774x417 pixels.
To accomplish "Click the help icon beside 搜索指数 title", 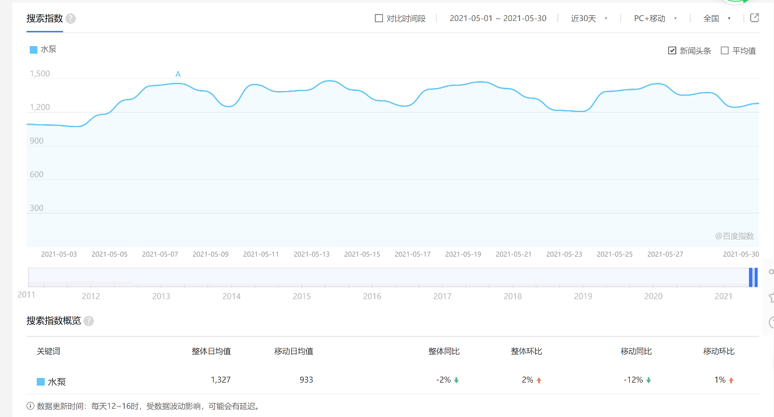I will (71, 19).
